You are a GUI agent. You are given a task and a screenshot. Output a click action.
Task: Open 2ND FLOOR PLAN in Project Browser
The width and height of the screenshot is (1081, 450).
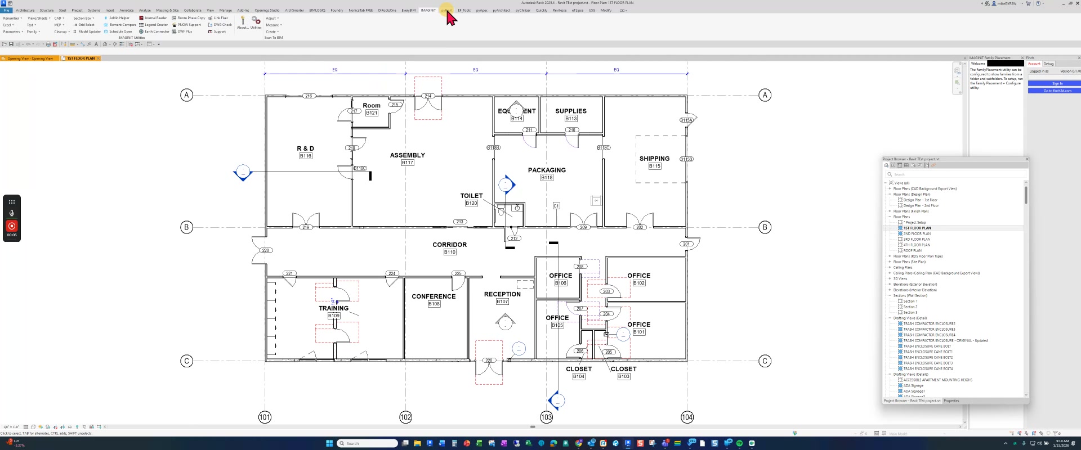coord(917,234)
